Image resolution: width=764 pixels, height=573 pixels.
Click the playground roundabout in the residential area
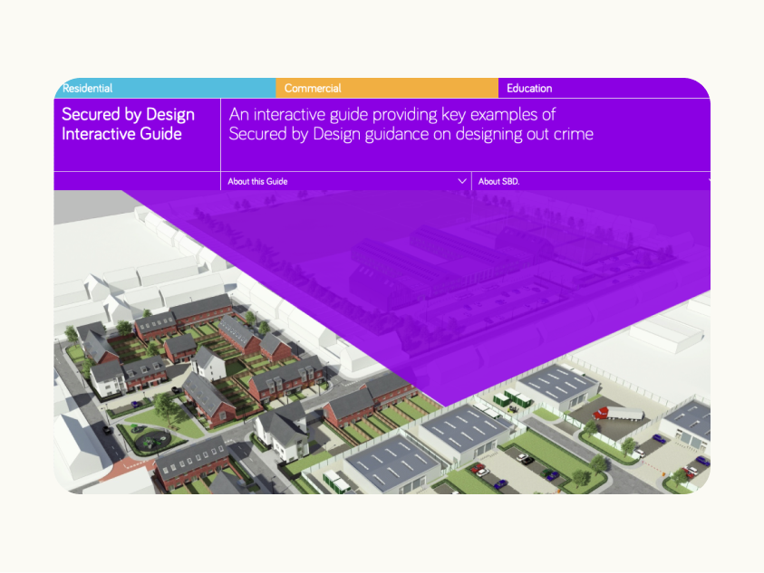pyautogui.click(x=152, y=442)
